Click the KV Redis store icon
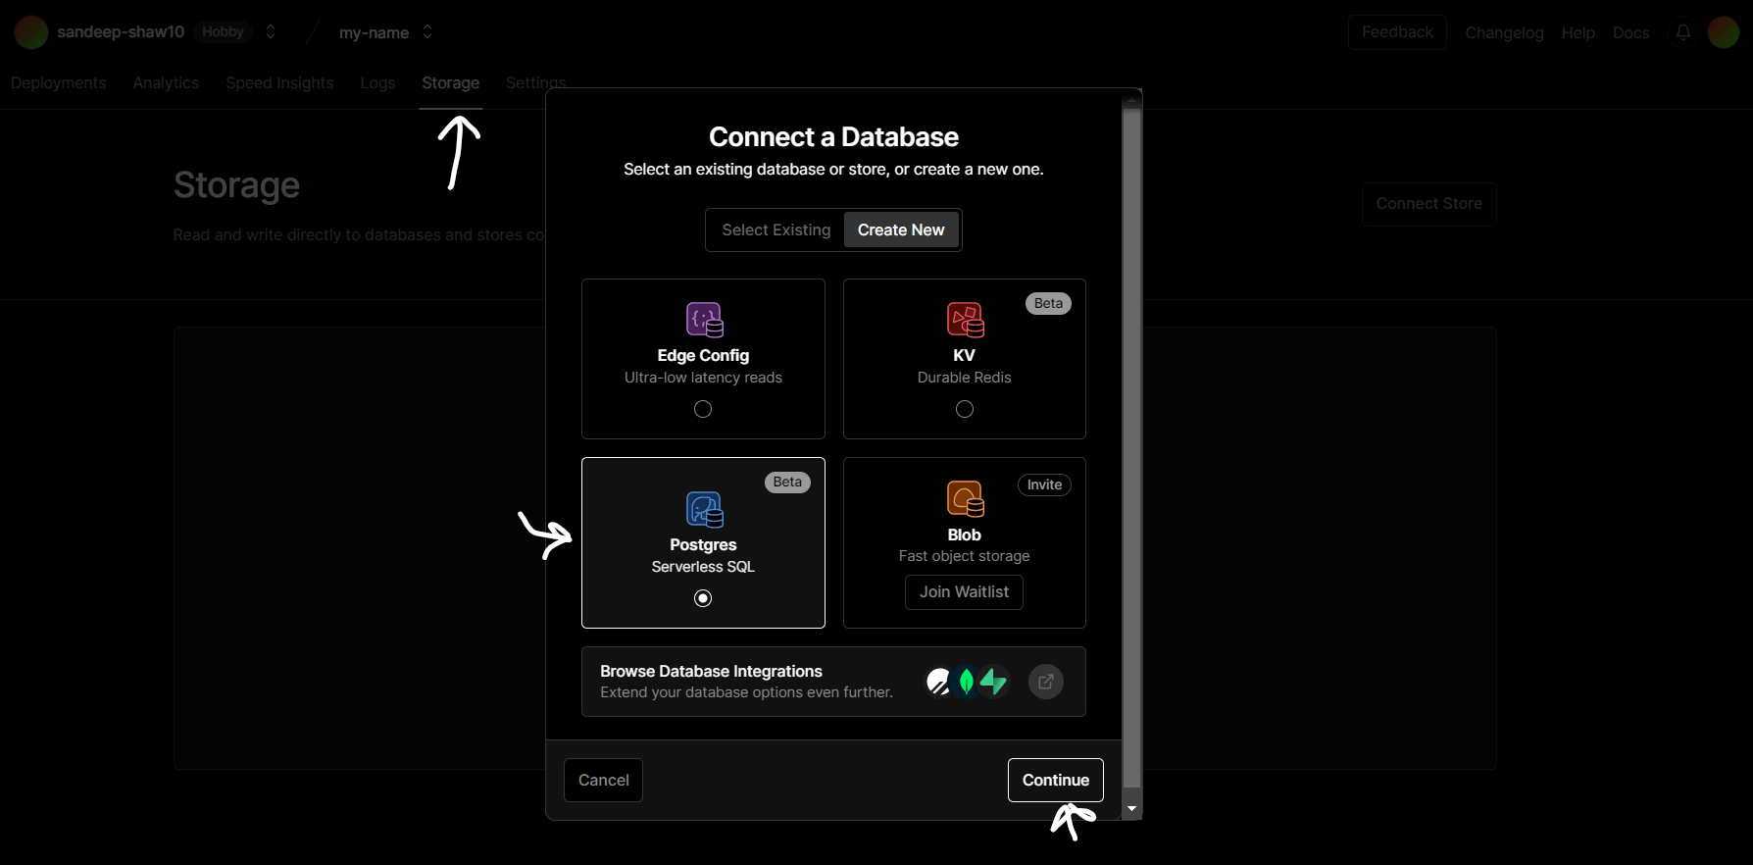This screenshot has height=865, width=1753. [965, 320]
